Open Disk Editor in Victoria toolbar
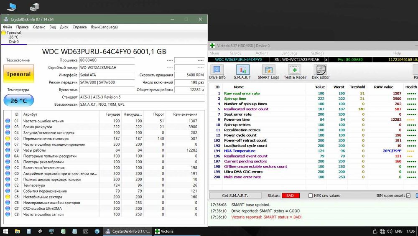418x236 pixels. tap(321, 72)
